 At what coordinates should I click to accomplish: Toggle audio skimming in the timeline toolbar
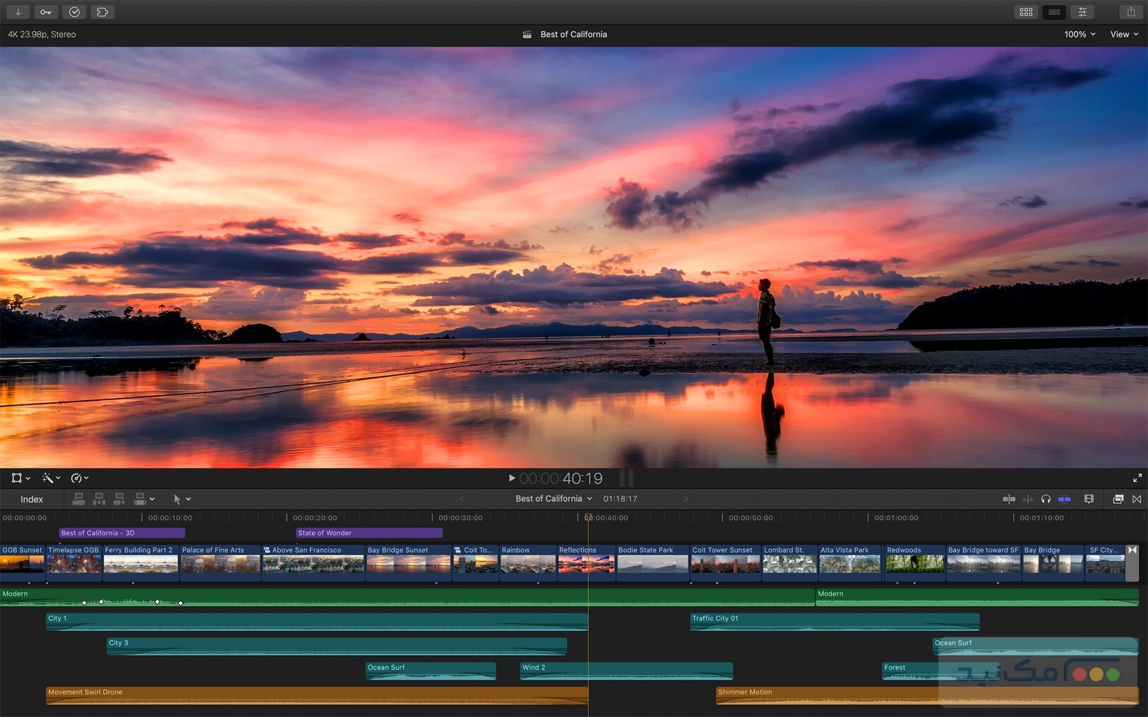tap(1028, 499)
